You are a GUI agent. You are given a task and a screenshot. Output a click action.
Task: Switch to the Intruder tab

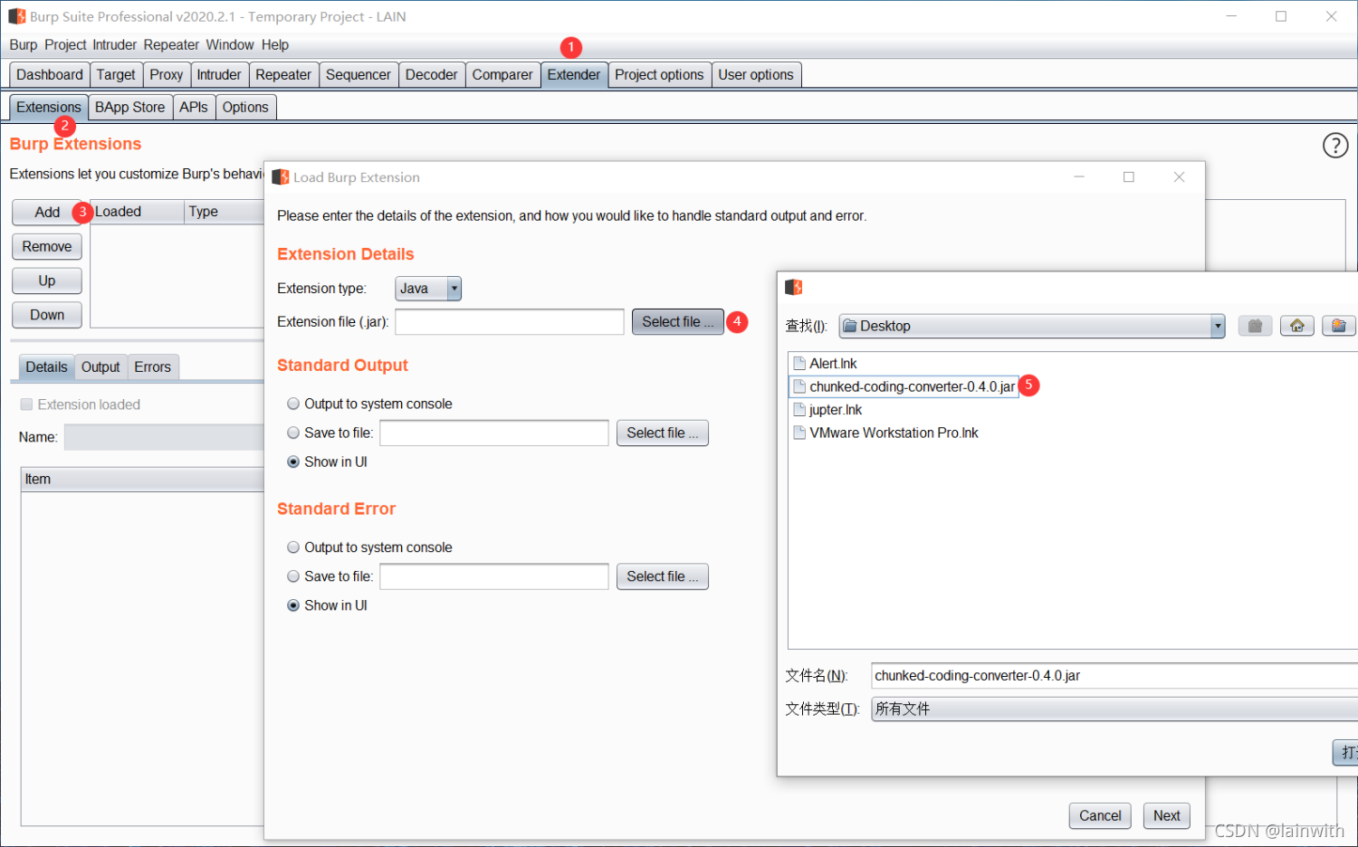(219, 75)
